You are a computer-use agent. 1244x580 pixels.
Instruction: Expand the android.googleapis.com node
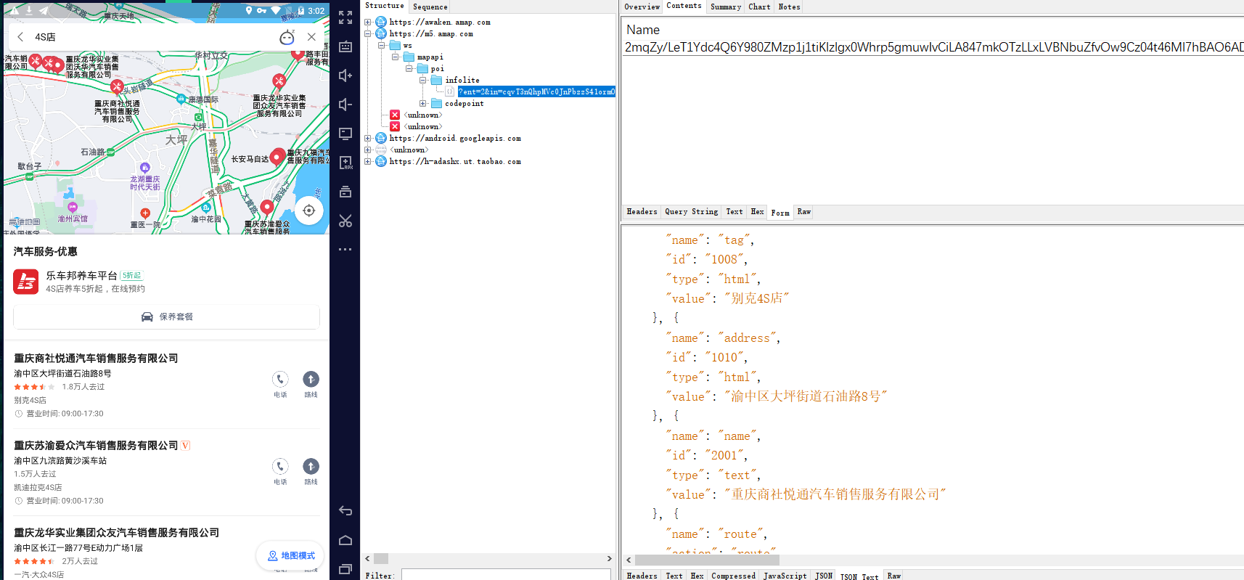coord(367,138)
